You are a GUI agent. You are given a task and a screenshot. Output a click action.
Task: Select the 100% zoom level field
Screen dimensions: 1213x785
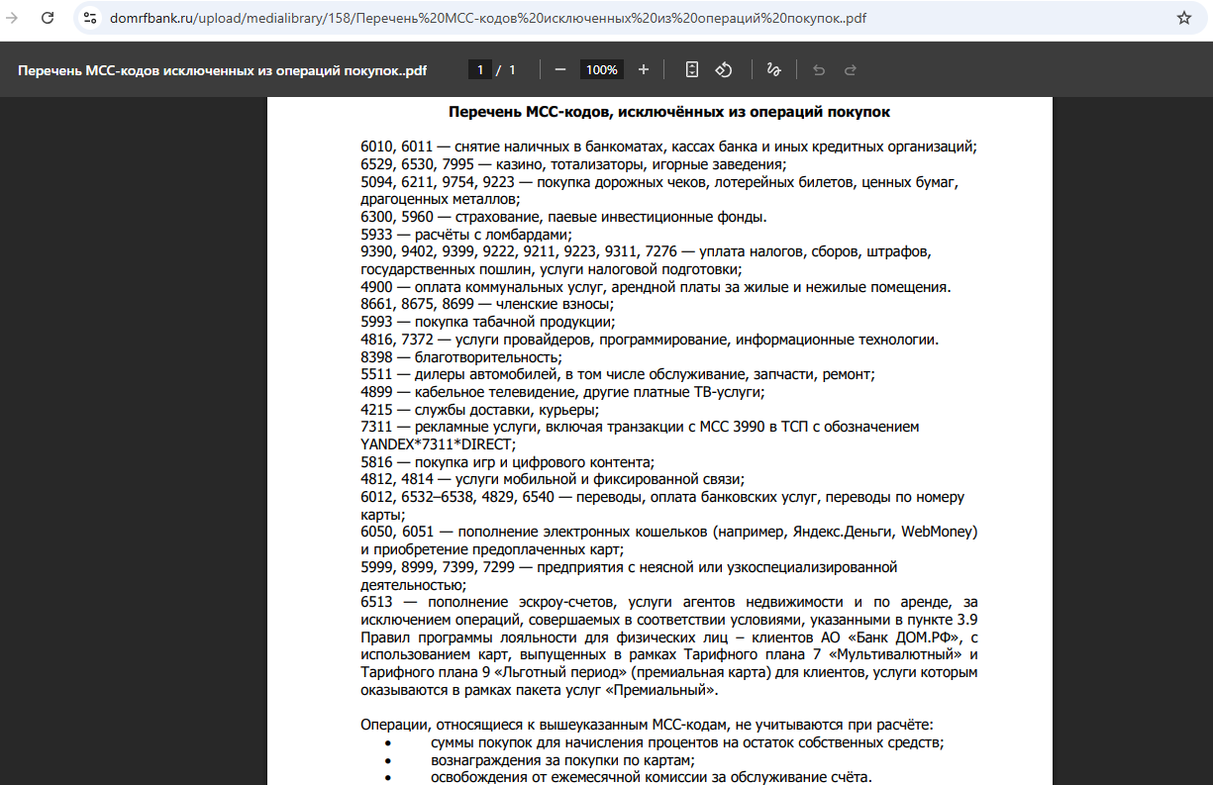pyautogui.click(x=601, y=69)
